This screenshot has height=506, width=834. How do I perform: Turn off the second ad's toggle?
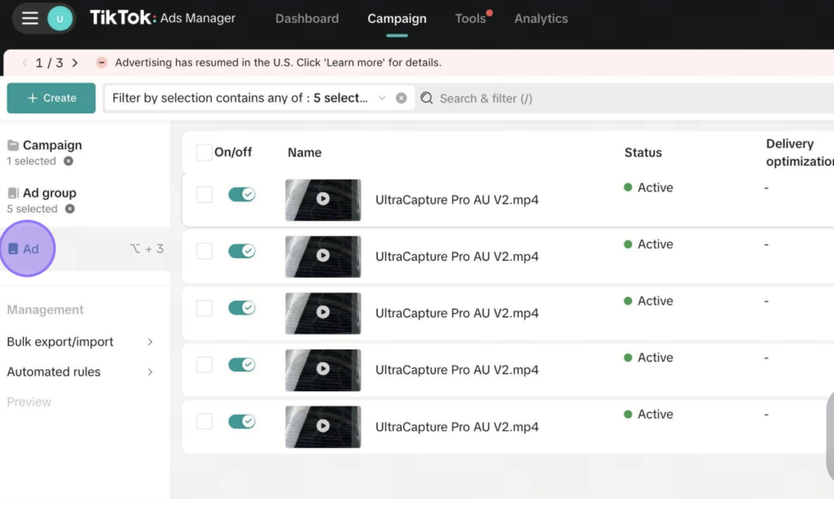(x=242, y=251)
